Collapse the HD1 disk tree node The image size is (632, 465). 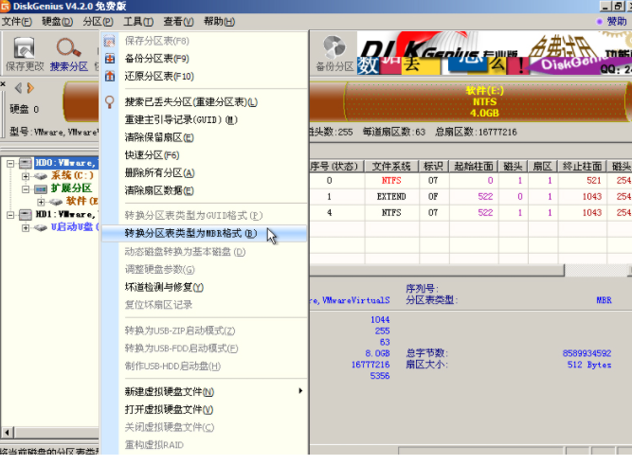click(10, 214)
